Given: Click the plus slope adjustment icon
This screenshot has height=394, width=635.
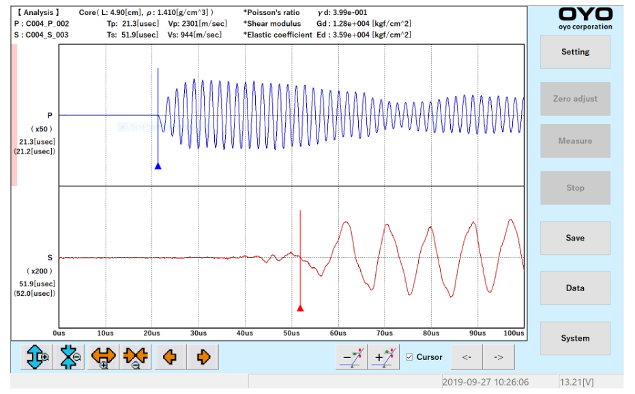Looking at the screenshot, I should click(384, 357).
